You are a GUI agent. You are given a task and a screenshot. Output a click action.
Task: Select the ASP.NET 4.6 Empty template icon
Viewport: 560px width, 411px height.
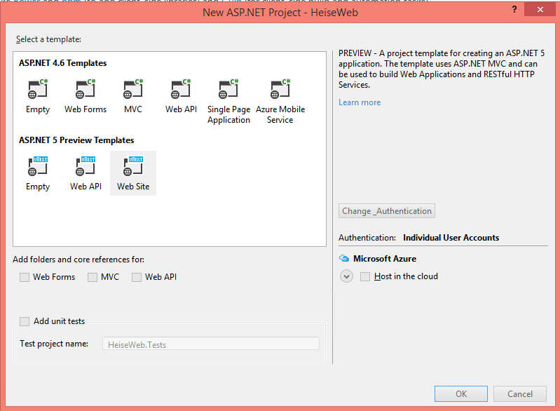pyautogui.click(x=38, y=89)
